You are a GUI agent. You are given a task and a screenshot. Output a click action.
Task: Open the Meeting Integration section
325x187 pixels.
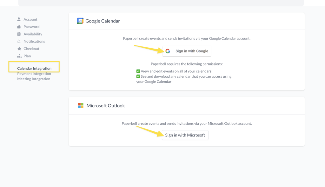point(33,79)
